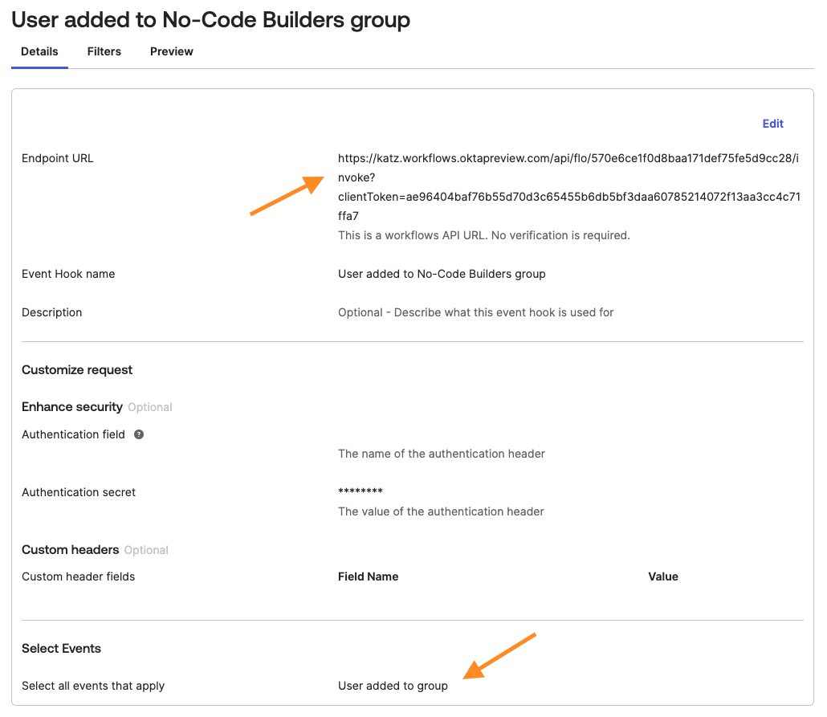Switch to the Details tab
Screen dimensions: 827x717
(39, 51)
